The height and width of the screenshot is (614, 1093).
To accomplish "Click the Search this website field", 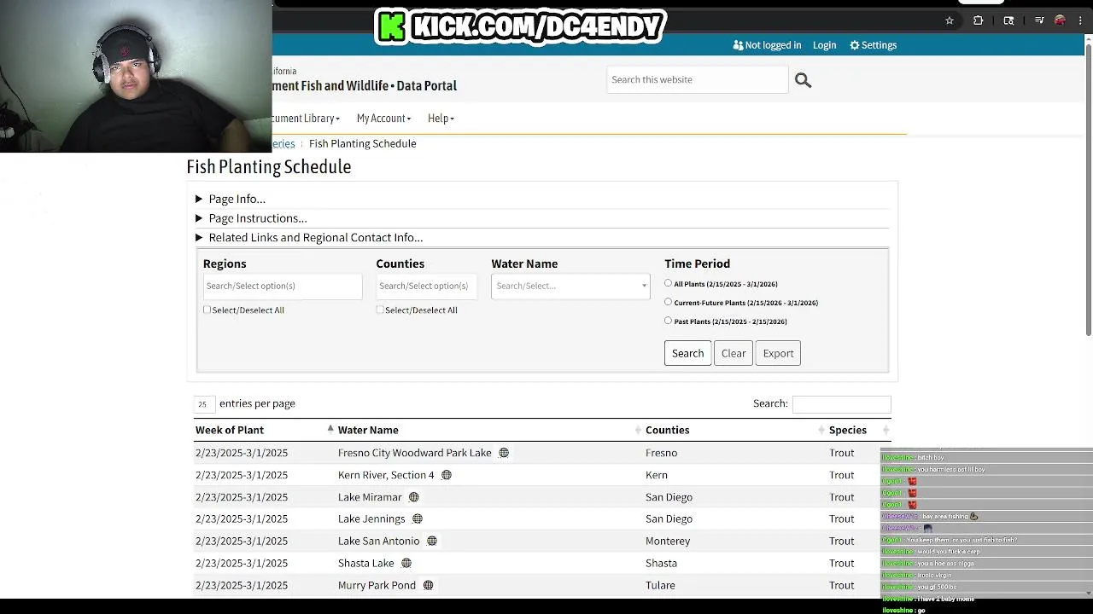I will pyautogui.click(x=697, y=79).
